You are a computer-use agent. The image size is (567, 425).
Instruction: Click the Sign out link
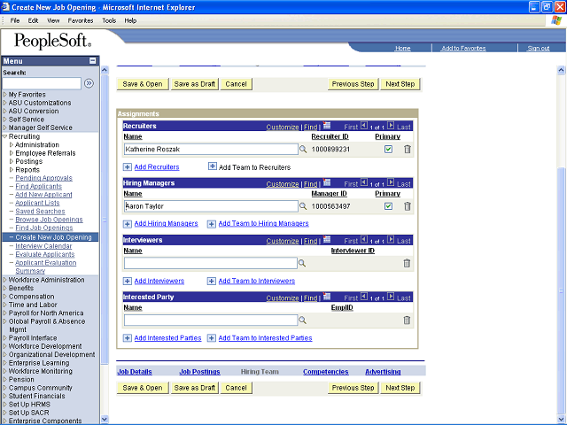pyautogui.click(x=539, y=48)
